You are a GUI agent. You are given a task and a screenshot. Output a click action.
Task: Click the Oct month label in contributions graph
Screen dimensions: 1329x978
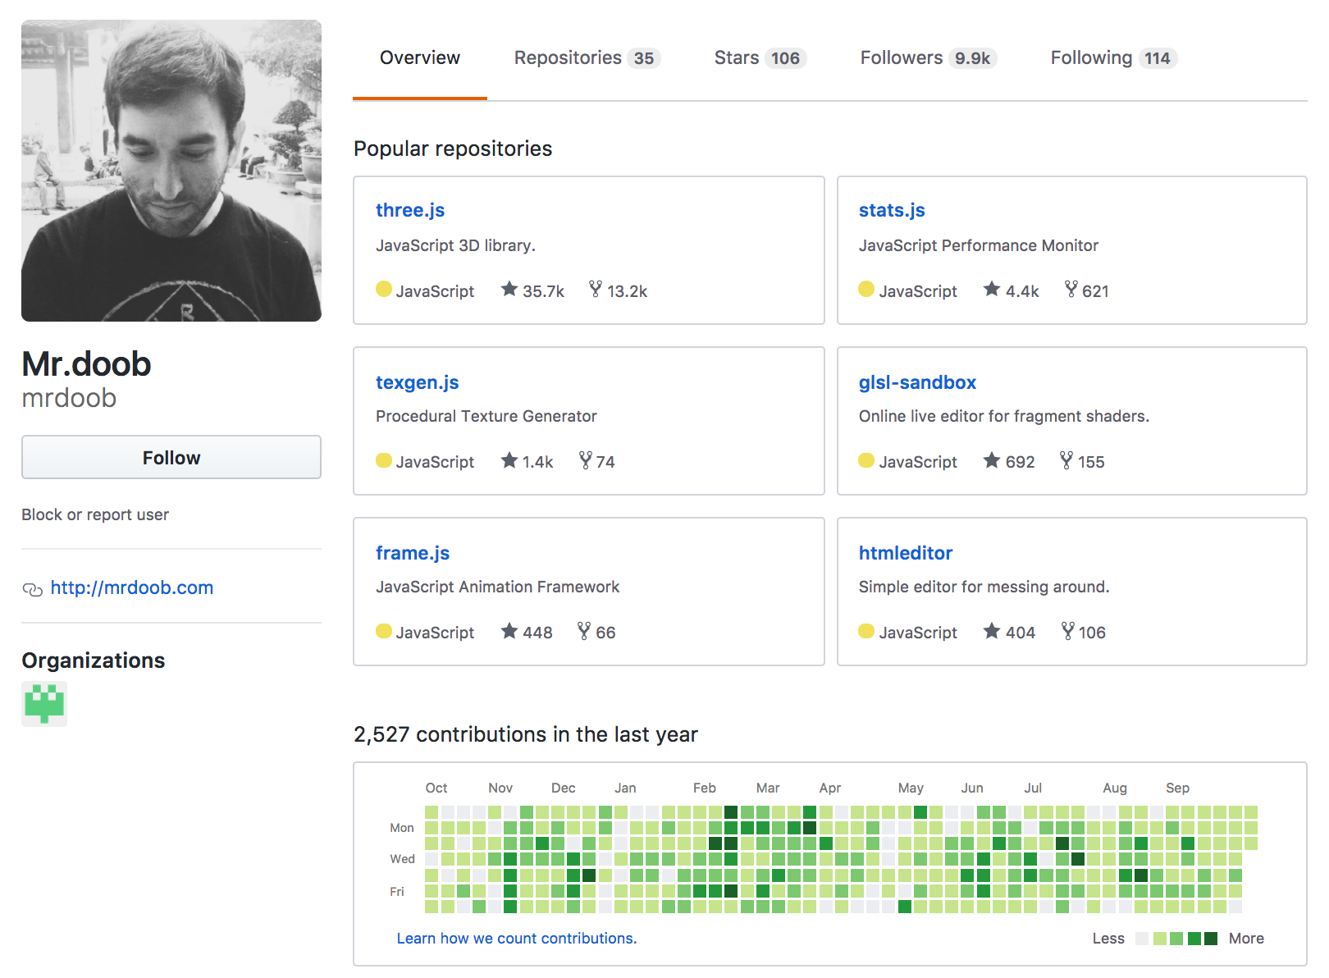pyautogui.click(x=436, y=788)
